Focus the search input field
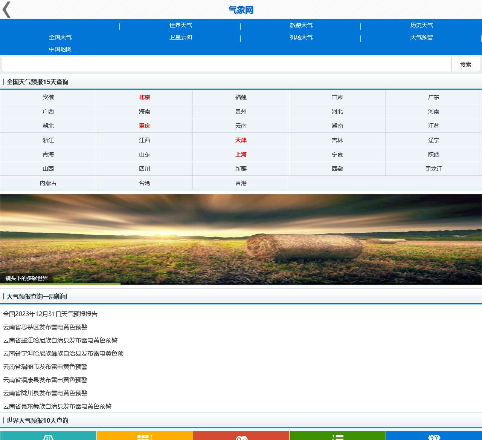The height and width of the screenshot is (440, 482). pyautogui.click(x=227, y=64)
